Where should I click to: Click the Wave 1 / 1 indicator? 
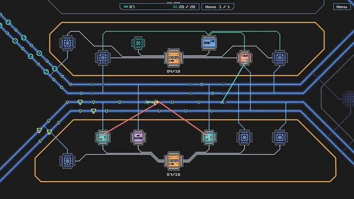click(218, 7)
